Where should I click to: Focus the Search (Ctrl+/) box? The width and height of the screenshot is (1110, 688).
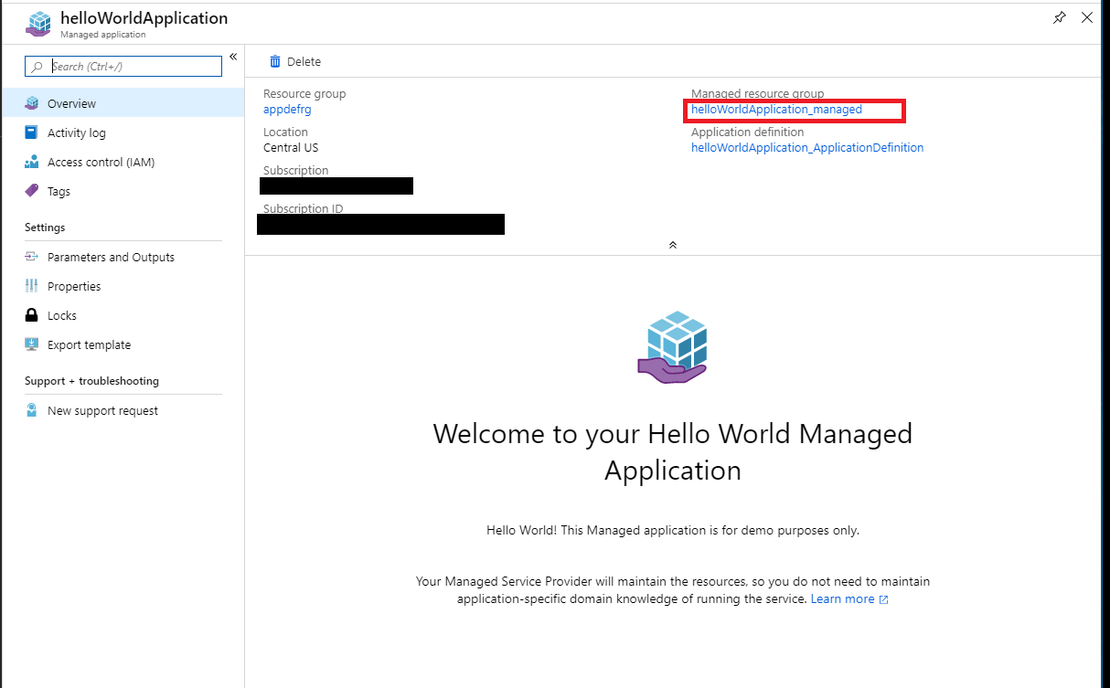(123, 66)
